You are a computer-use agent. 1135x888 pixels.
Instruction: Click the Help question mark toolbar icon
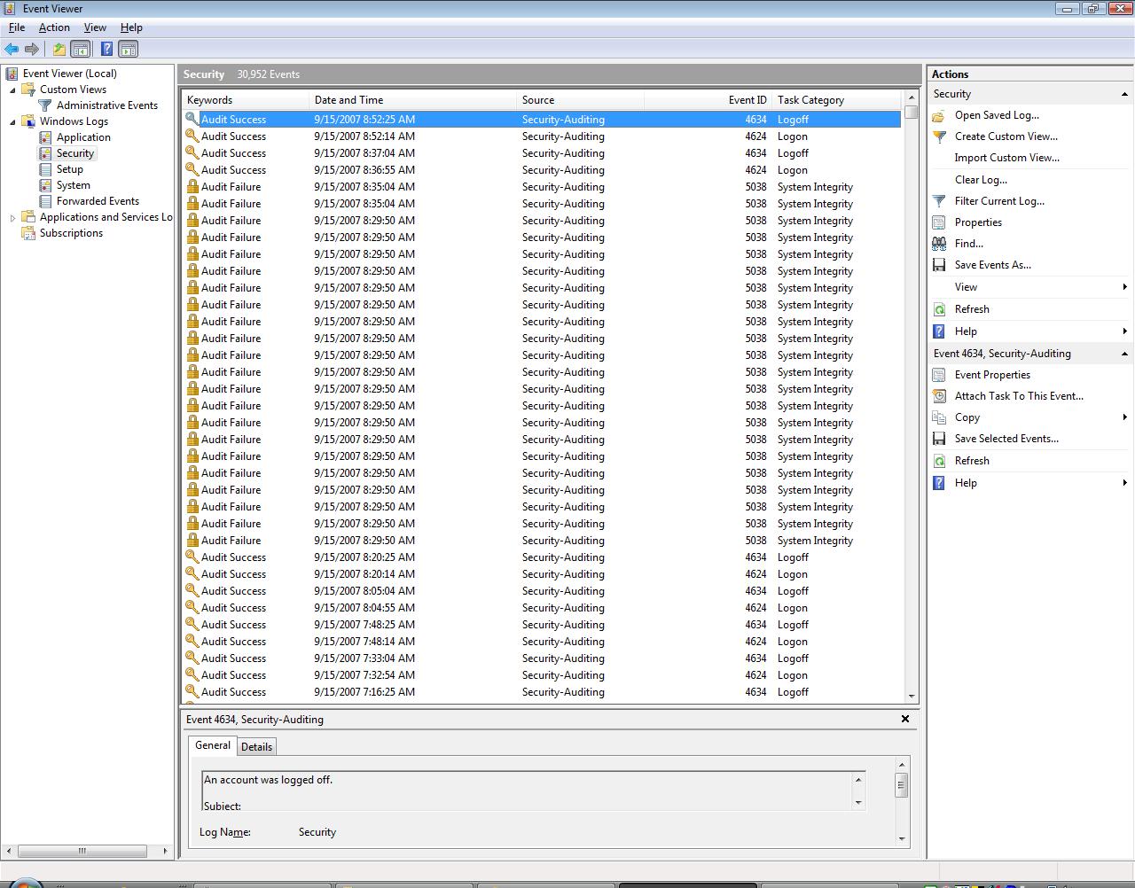click(106, 49)
